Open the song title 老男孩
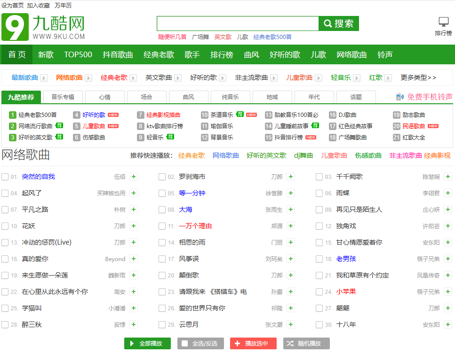The width and height of the screenshot is (455, 354). point(346,259)
